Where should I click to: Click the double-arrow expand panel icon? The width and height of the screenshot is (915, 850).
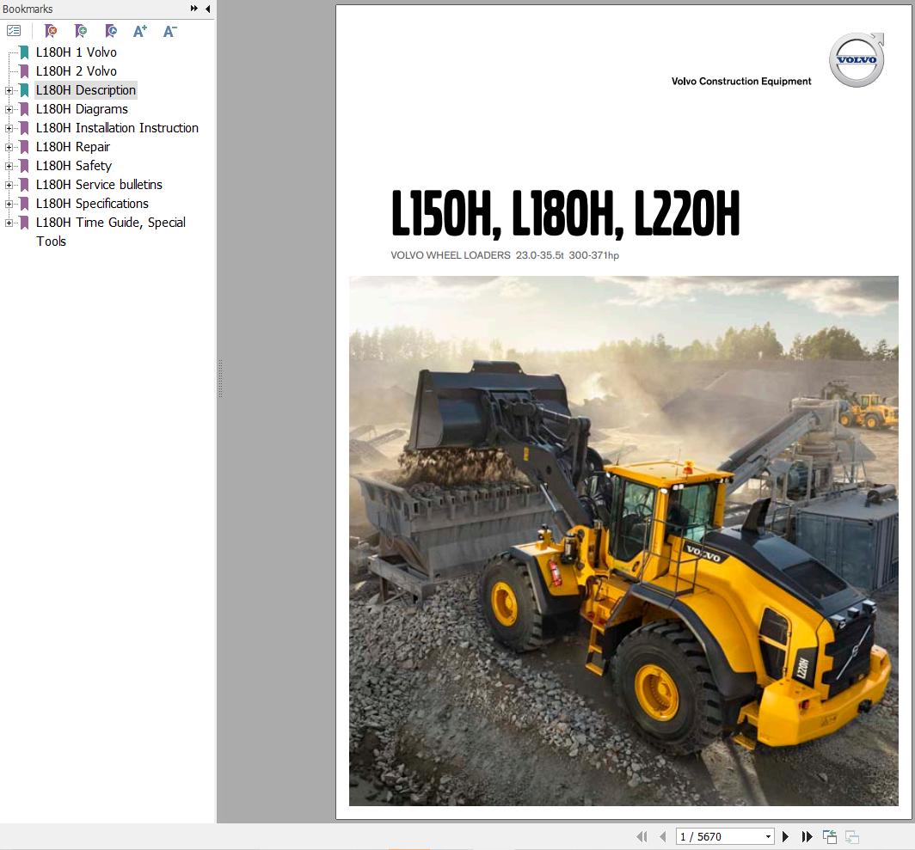(x=194, y=9)
